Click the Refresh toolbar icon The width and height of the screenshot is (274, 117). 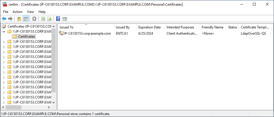[x=43, y=19]
